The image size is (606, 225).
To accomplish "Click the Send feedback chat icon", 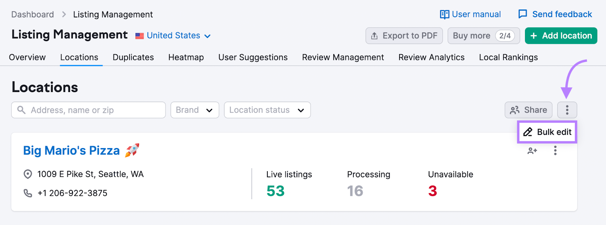I will [x=523, y=14].
